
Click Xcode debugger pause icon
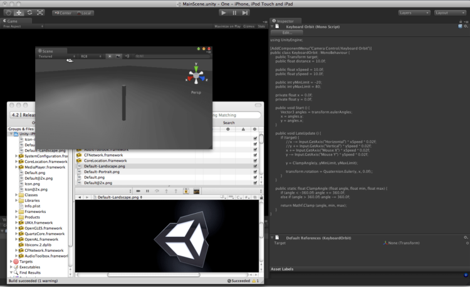[147, 191]
